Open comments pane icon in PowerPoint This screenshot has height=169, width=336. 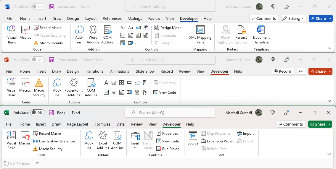(301, 71)
